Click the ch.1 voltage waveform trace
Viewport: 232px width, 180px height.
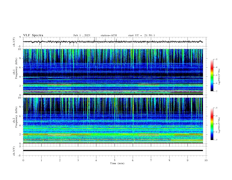point(113,42)
